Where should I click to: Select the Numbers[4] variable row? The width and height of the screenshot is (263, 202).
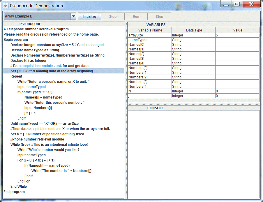(x=150, y=87)
